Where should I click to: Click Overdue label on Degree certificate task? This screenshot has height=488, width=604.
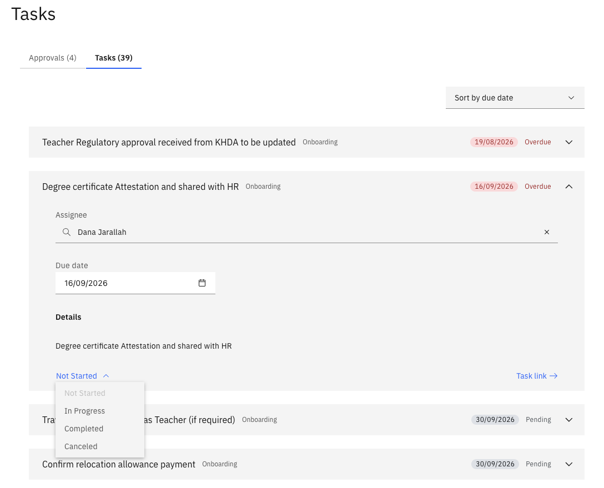[x=538, y=187]
